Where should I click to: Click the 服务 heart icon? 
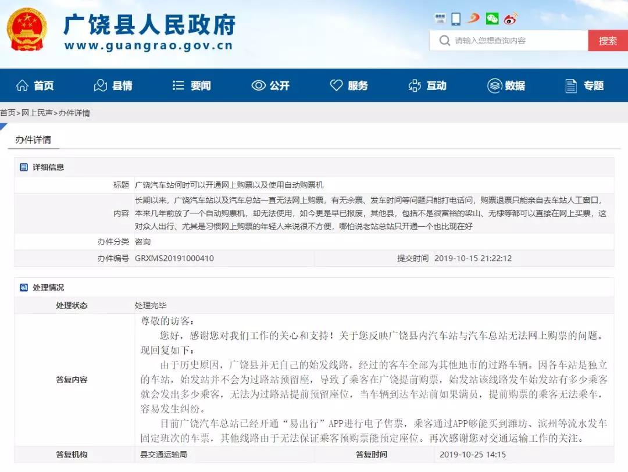tap(336, 85)
